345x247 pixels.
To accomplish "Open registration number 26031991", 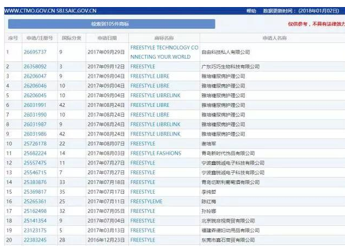I will 35,105.
